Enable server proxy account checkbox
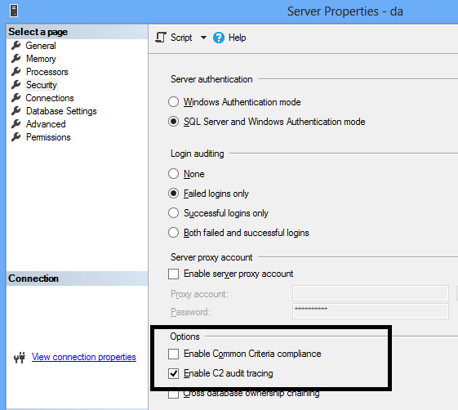This screenshot has height=410, width=458. (x=174, y=274)
